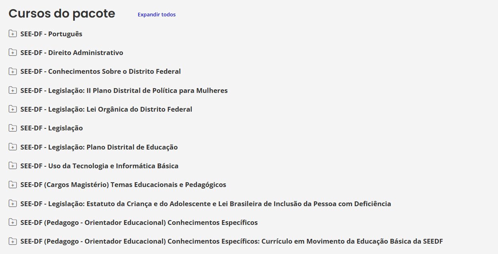
Task: Click folder icon beside Conhecimentos Sobre o Distrito Federal
Action: [x=13, y=72]
